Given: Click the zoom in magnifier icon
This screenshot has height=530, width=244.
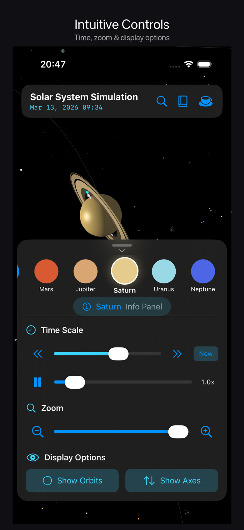Looking at the screenshot, I should tap(206, 432).
